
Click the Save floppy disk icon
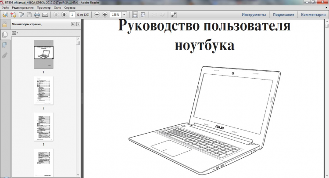29,15
